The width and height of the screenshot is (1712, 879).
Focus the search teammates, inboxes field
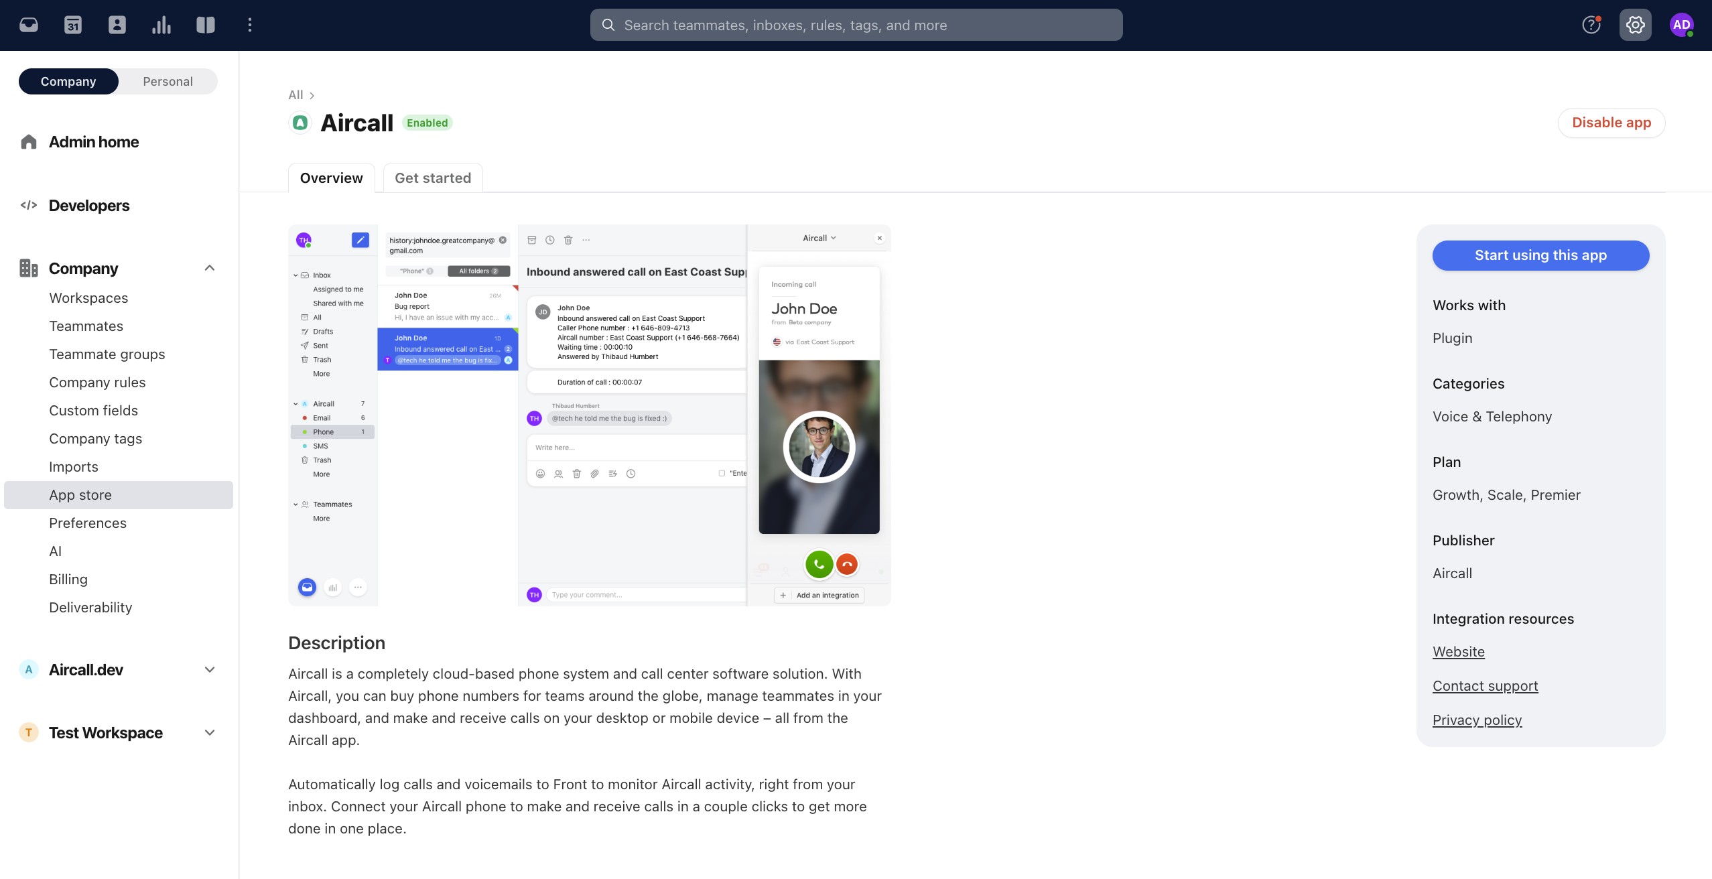856,25
